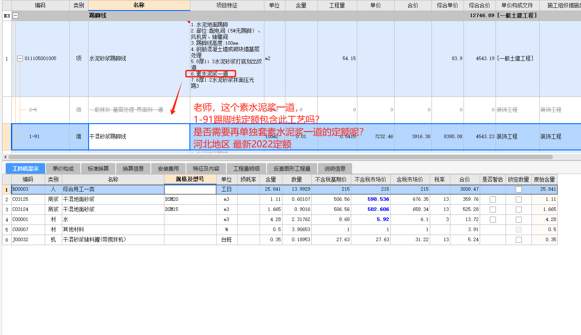Click the 8390.08 综合单价 cell
Screen dimensions: 581x335
(448, 137)
